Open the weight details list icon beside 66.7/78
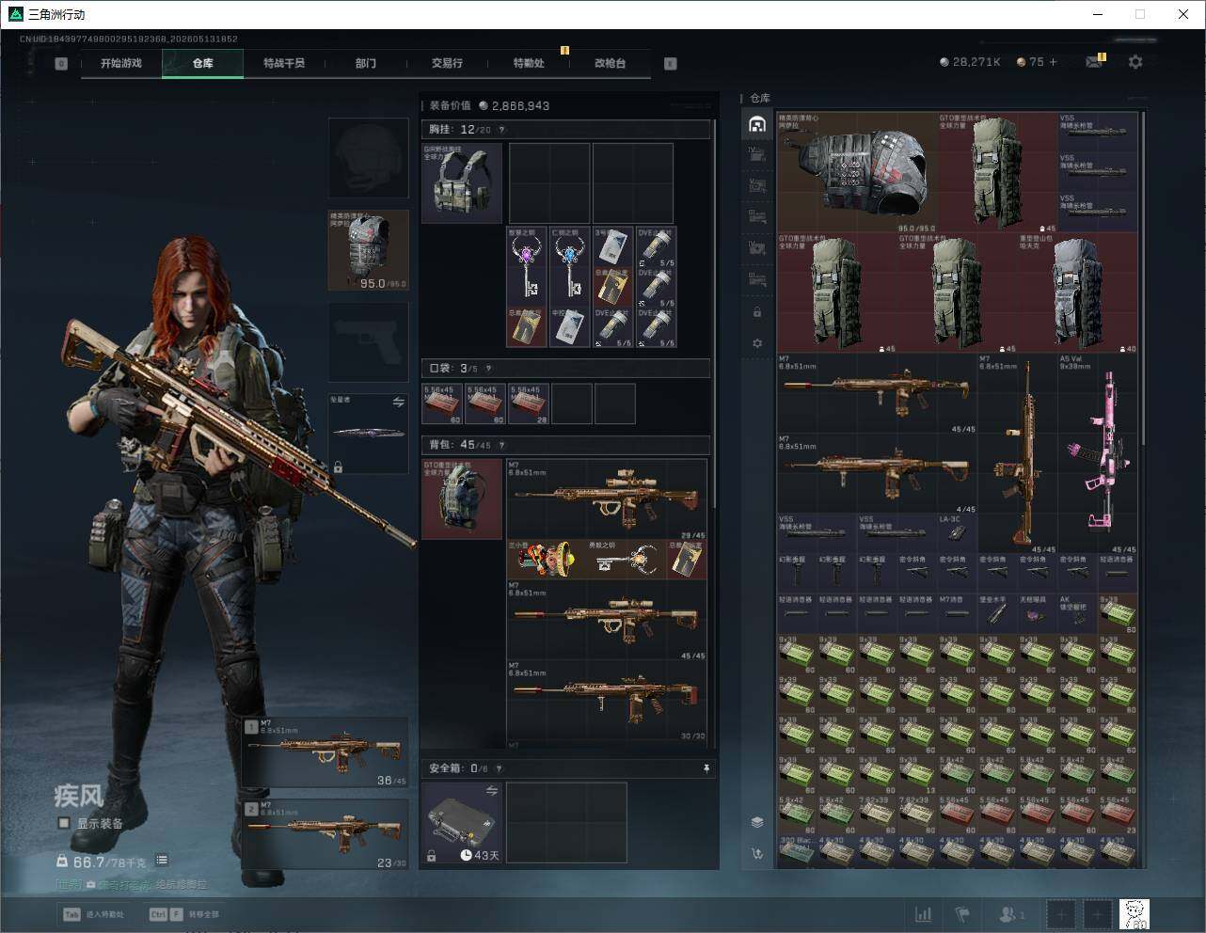The width and height of the screenshot is (1206, 933). (162, 860)
